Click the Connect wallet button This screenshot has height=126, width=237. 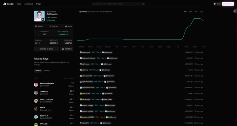click(x=228, y=4)
